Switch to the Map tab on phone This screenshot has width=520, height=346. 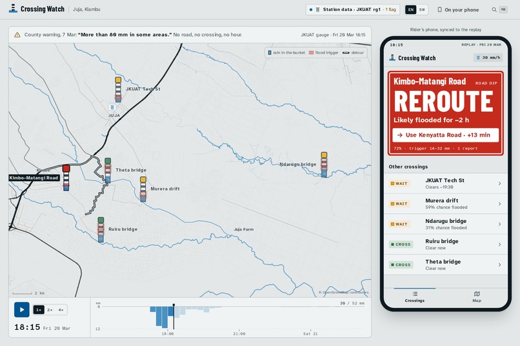(477, 296)
